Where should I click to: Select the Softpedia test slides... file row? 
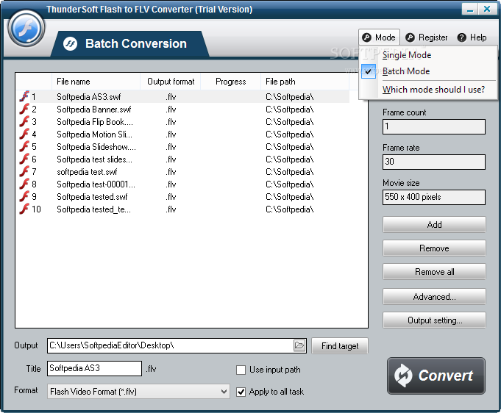tap(182, 159)
